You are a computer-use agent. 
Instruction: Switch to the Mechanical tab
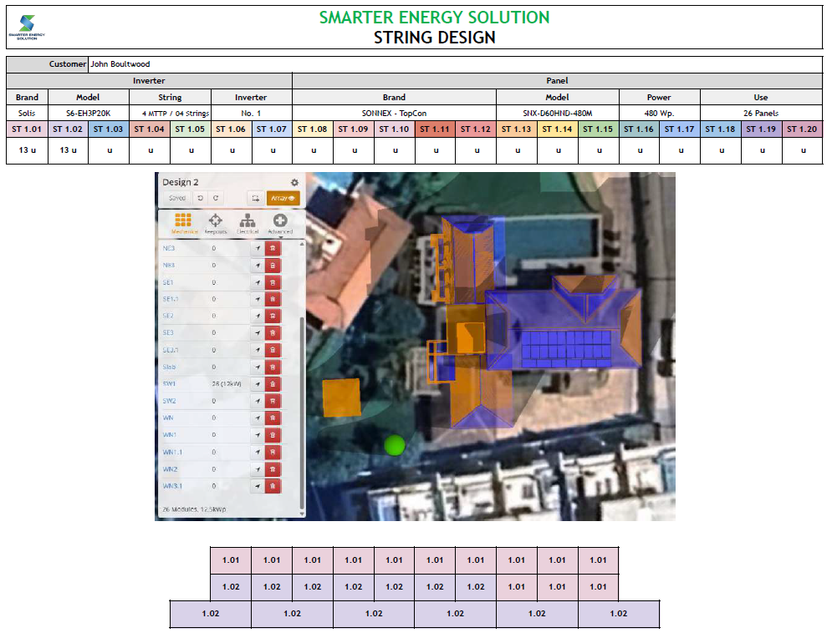184,224
